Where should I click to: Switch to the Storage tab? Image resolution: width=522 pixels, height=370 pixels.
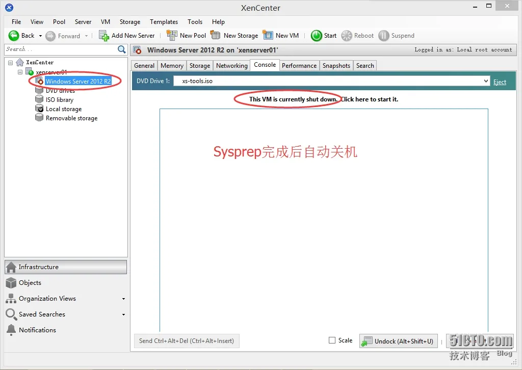coord(200,66)
